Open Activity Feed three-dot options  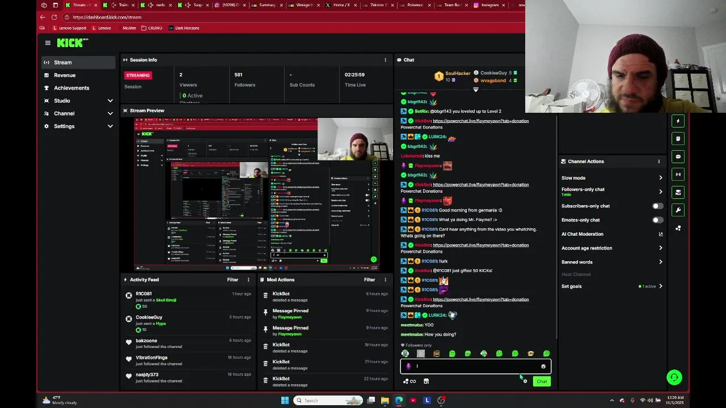point(248,279)
